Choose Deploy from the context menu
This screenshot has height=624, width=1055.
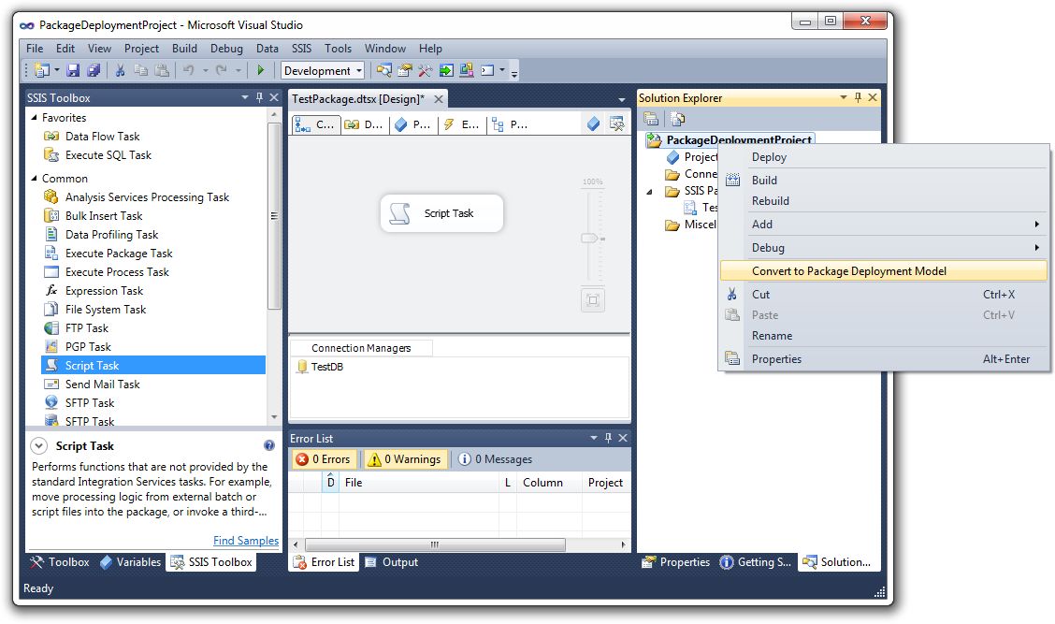pos(884,157)
